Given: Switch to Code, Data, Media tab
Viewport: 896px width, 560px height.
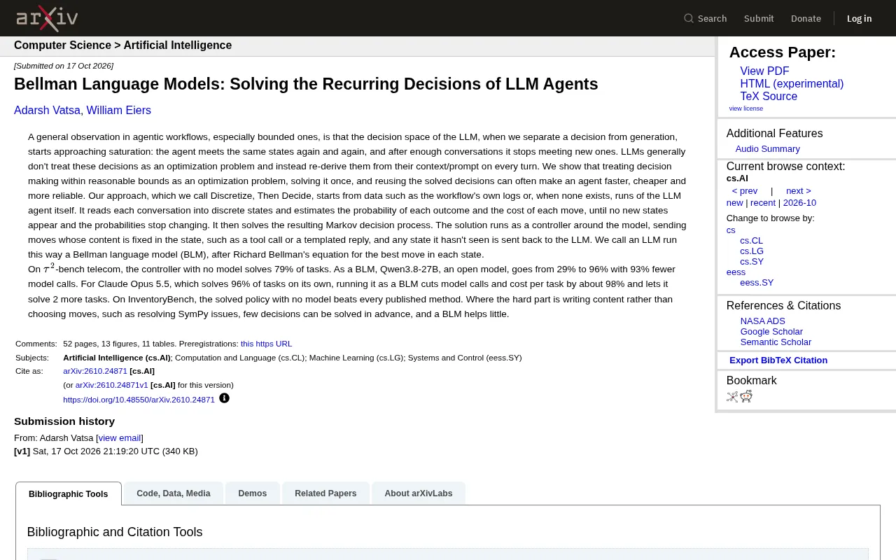Looking at the screenshot, I should click(x=174, y=493).
